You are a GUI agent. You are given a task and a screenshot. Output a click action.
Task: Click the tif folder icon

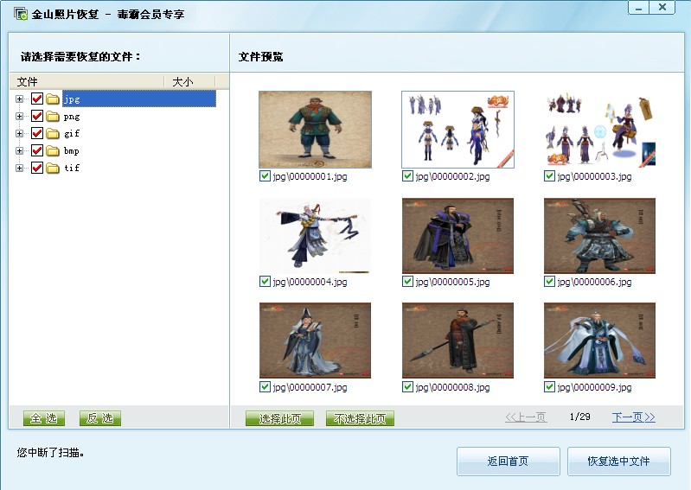coord(53,168)
